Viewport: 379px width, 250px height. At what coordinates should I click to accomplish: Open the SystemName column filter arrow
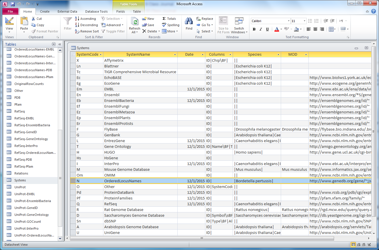175,55
